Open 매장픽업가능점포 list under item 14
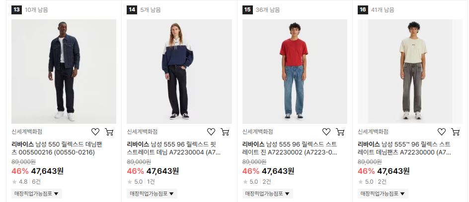The width and height of the screenshot is (469, 202). pyautogui.click(x=152, y=194)
